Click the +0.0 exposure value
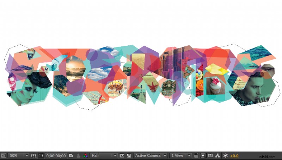282x160 pixels. pos(234,156)
